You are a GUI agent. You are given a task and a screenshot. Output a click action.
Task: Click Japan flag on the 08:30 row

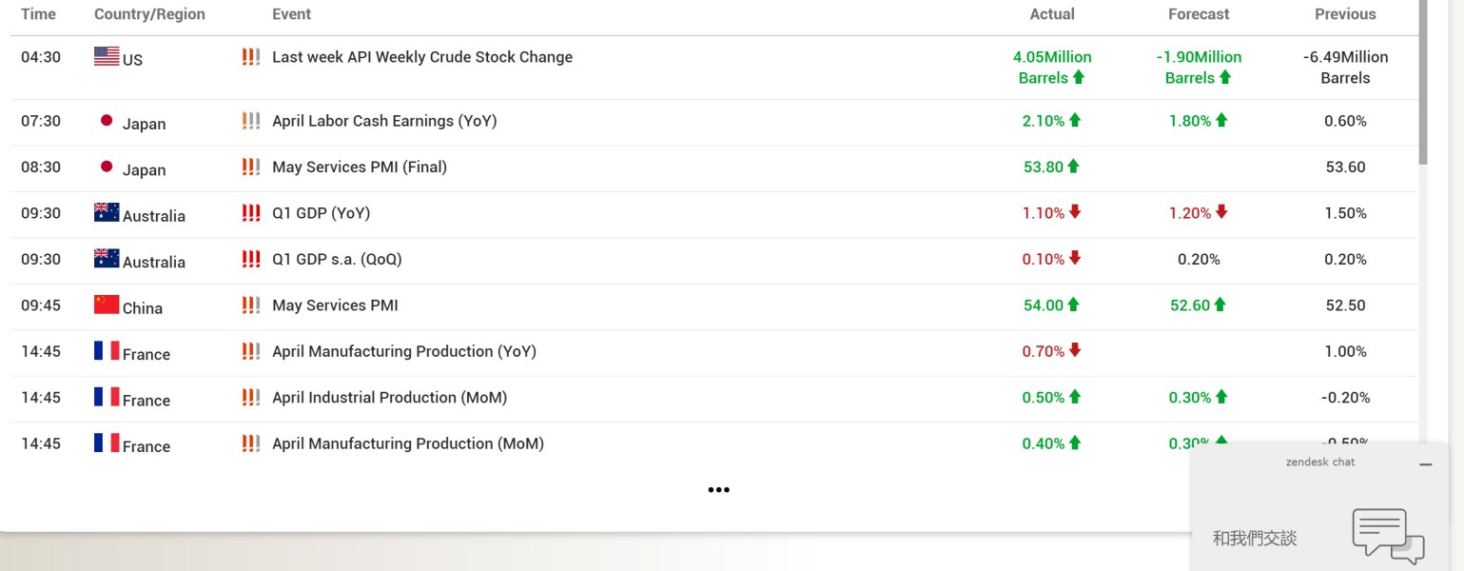[x=107, y=167]
